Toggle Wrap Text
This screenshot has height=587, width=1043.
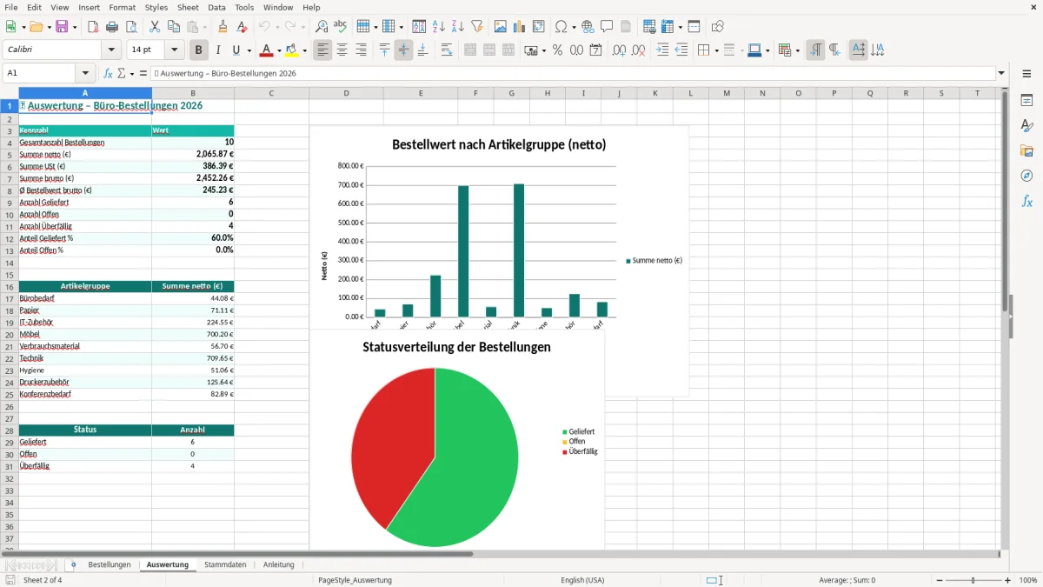447,50
